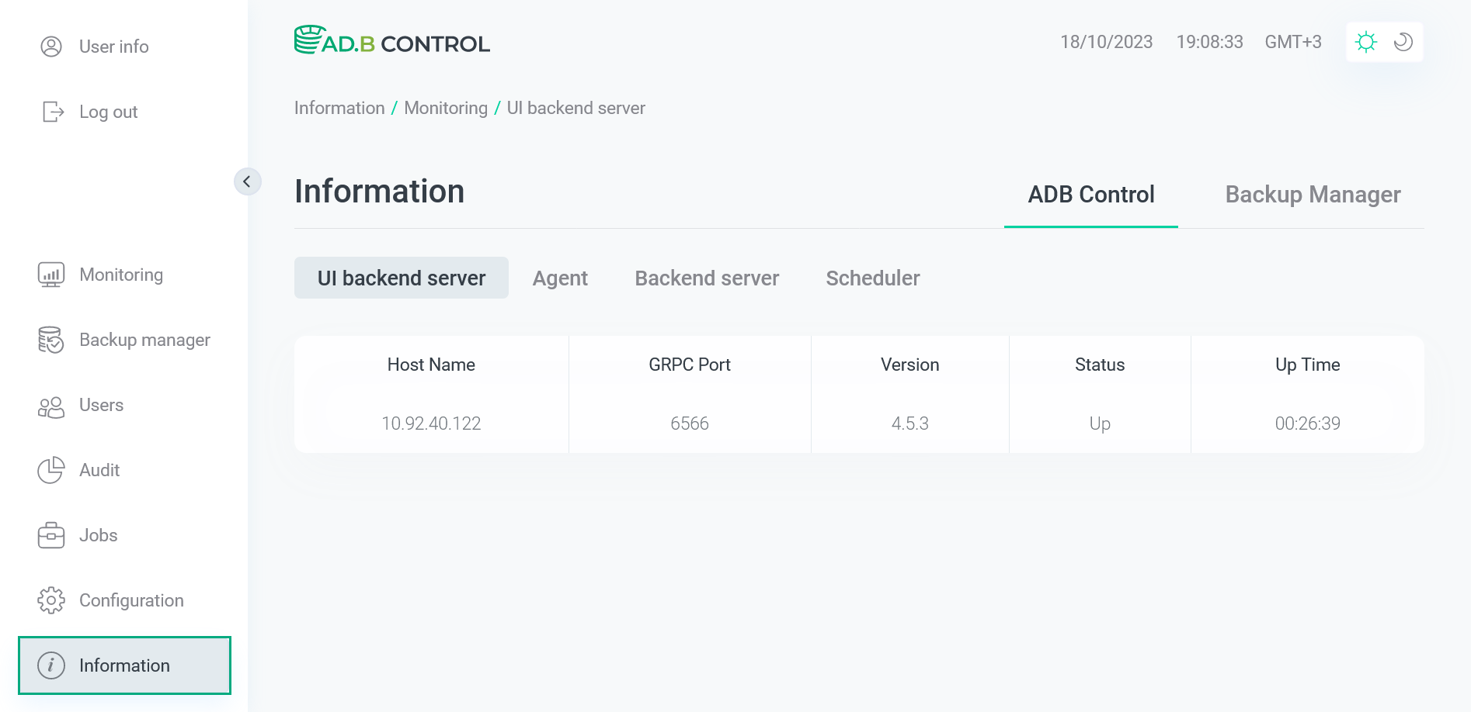
Task: Select the Agent sub-tab
Action: [560, 278]
